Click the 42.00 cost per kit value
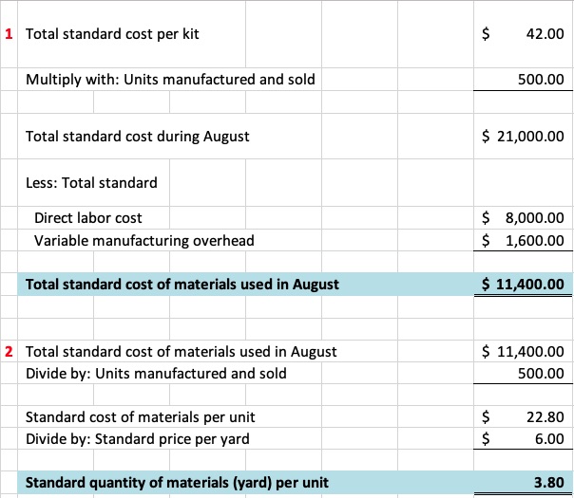Viewport: 574px width, 498px height. tap(544, 34)
